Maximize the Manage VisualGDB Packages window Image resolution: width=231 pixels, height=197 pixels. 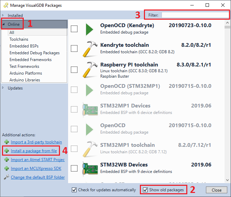207,5
